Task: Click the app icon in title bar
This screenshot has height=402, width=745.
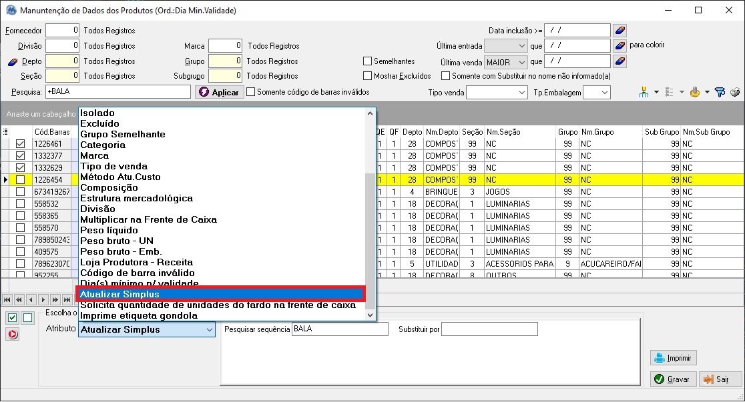Action: point(11,10)
